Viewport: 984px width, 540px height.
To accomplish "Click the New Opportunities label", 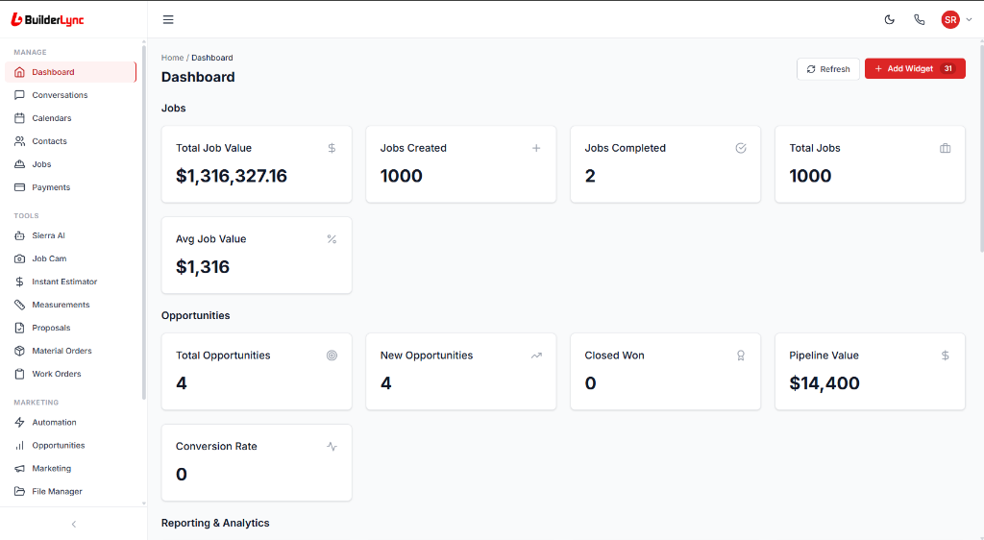I will (x=426, y=356).
